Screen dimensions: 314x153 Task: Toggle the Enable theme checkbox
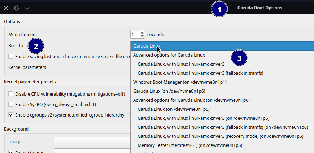11,152
